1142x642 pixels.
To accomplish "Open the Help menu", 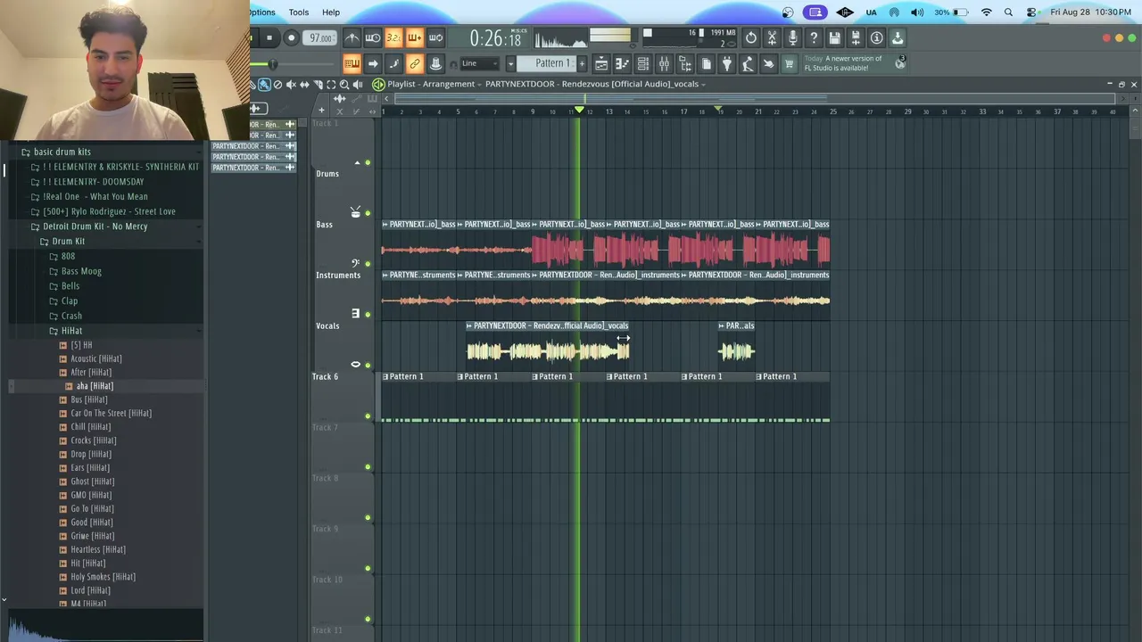I will [331, 12].
